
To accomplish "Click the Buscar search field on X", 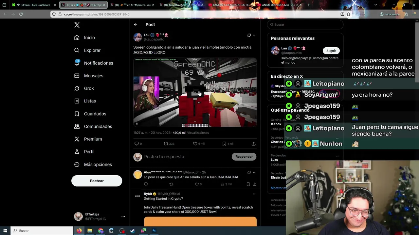I will pos(305,24).
